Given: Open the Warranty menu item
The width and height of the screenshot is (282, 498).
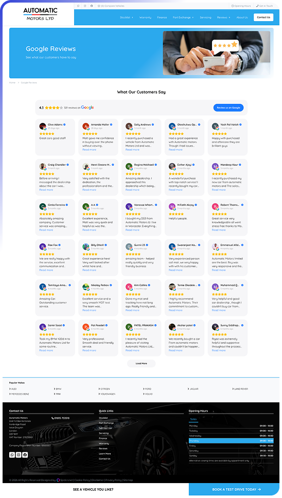Looking at the screenshot, I should [x=145, y=17].
